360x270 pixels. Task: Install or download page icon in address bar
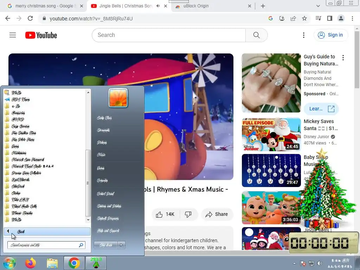point(282,18)
